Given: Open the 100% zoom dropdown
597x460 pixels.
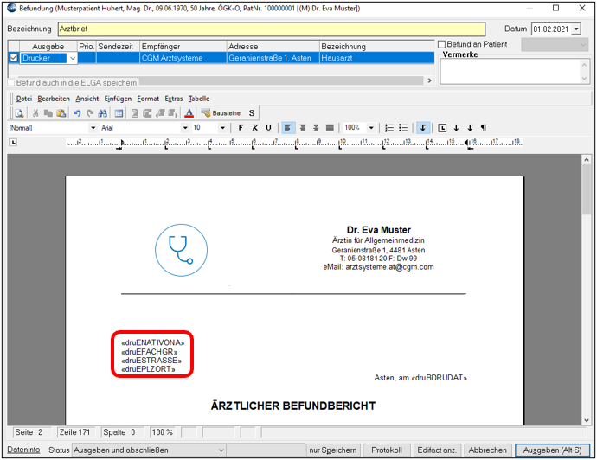Looking at the screenshot, I should (x=371, y=128).
